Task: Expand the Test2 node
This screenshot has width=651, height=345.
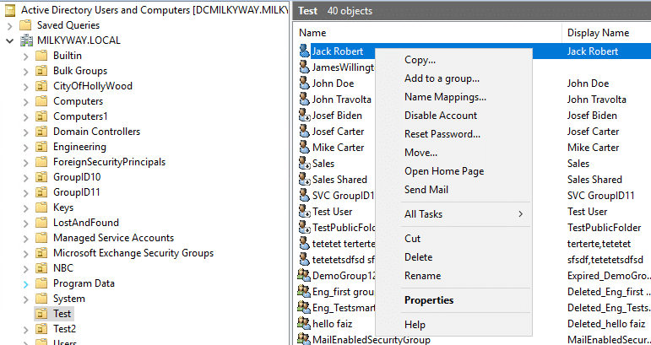Action: (25, 330)
